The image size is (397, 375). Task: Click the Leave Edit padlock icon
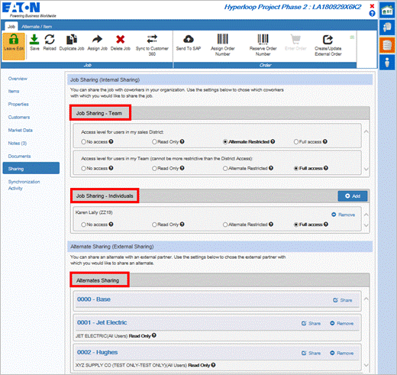pos(14,40)
